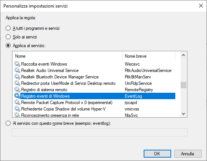This screenshot has width=207, height=161.
Task: Click the scroll-up arrow of the services list
Action: pyautogui.click(x=183, y=55)
